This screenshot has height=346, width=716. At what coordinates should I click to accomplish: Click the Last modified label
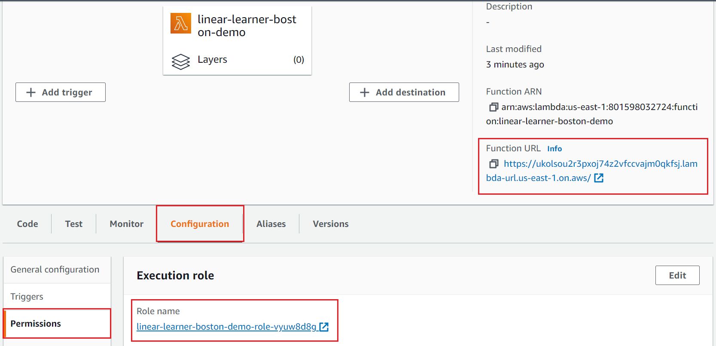tap(514, 49)
